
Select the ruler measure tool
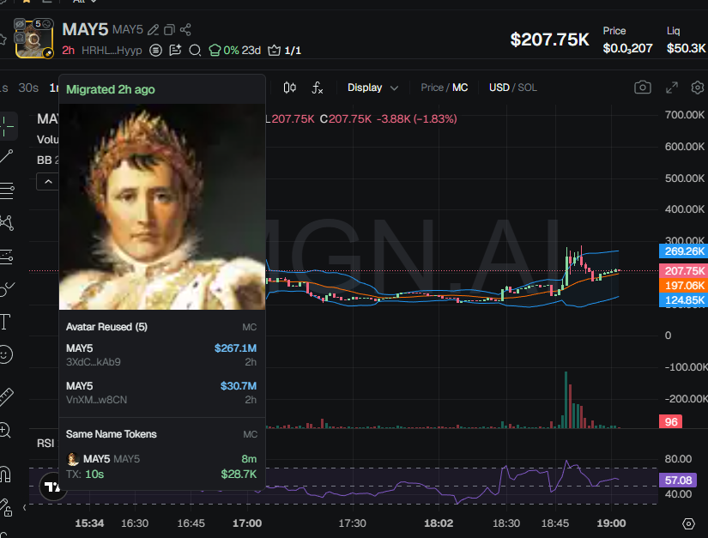[x=6, y=396]
